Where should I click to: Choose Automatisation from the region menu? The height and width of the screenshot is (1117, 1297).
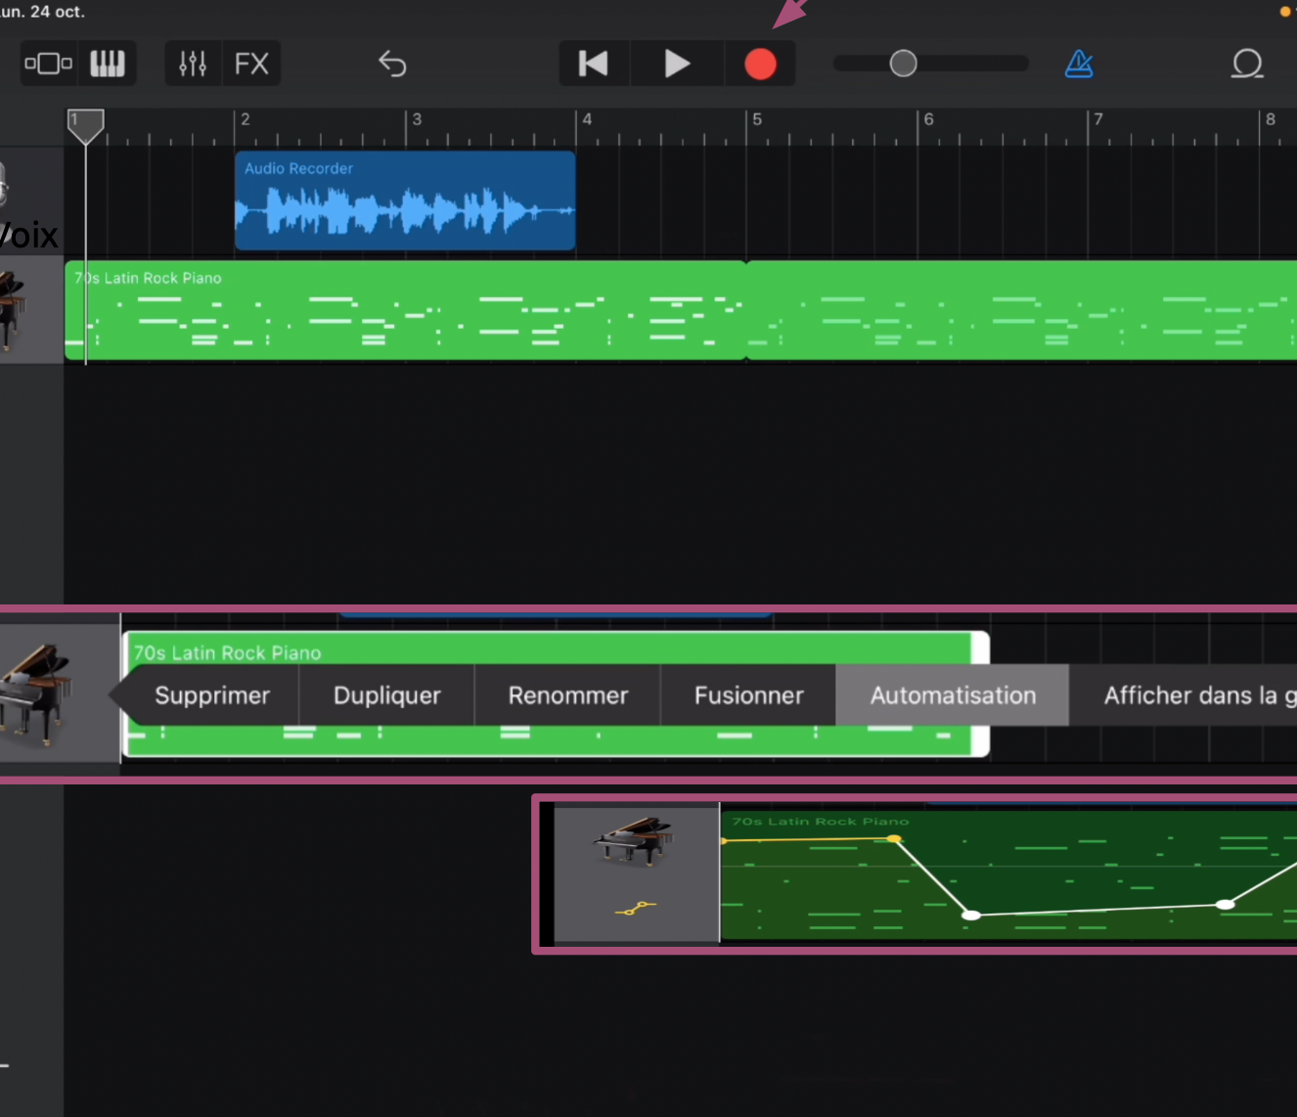[953, 695]
